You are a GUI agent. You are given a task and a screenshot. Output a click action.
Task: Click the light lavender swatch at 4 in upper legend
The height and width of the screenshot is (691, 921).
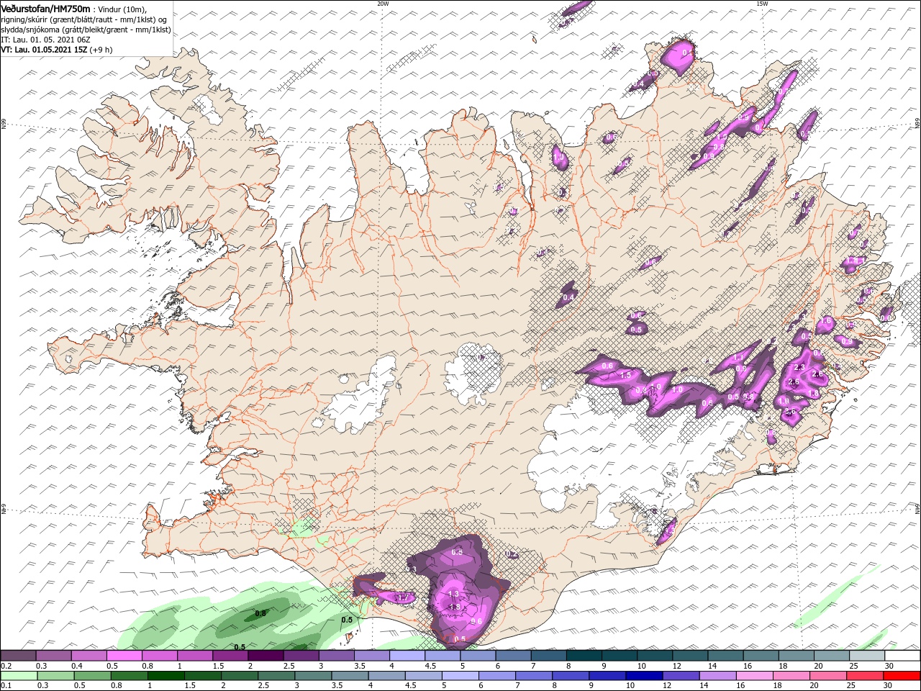(x=407, y=656)
